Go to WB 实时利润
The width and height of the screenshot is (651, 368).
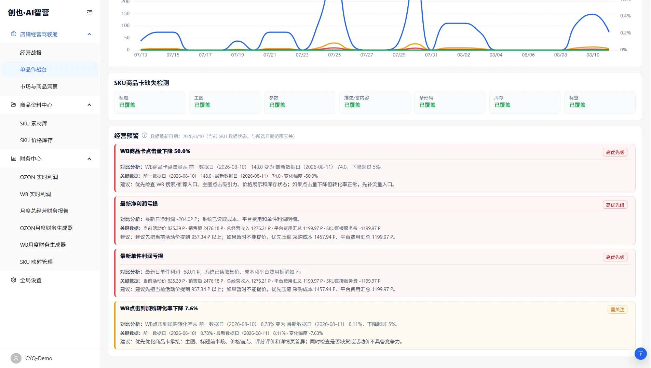(50, 194)
